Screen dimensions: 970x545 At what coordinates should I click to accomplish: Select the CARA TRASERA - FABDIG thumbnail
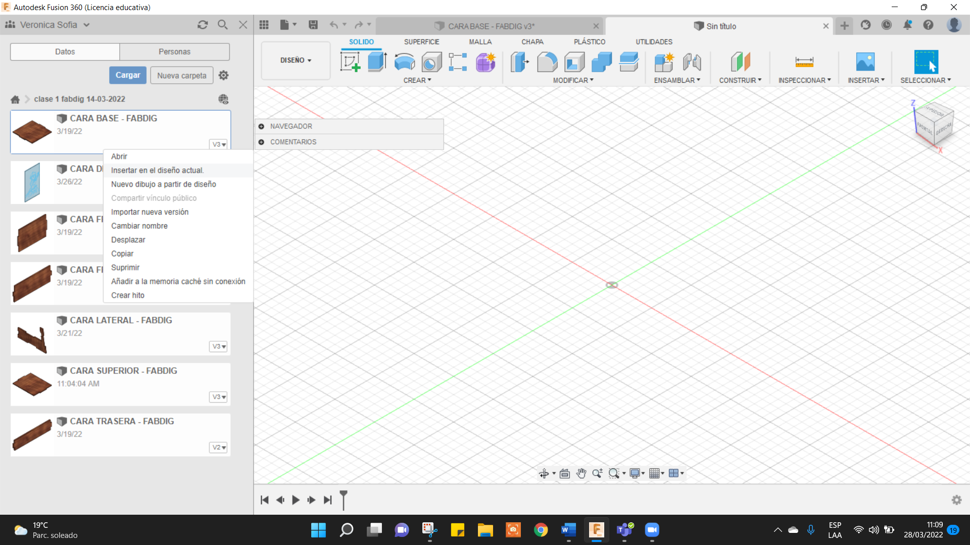(x=32, y=434)
